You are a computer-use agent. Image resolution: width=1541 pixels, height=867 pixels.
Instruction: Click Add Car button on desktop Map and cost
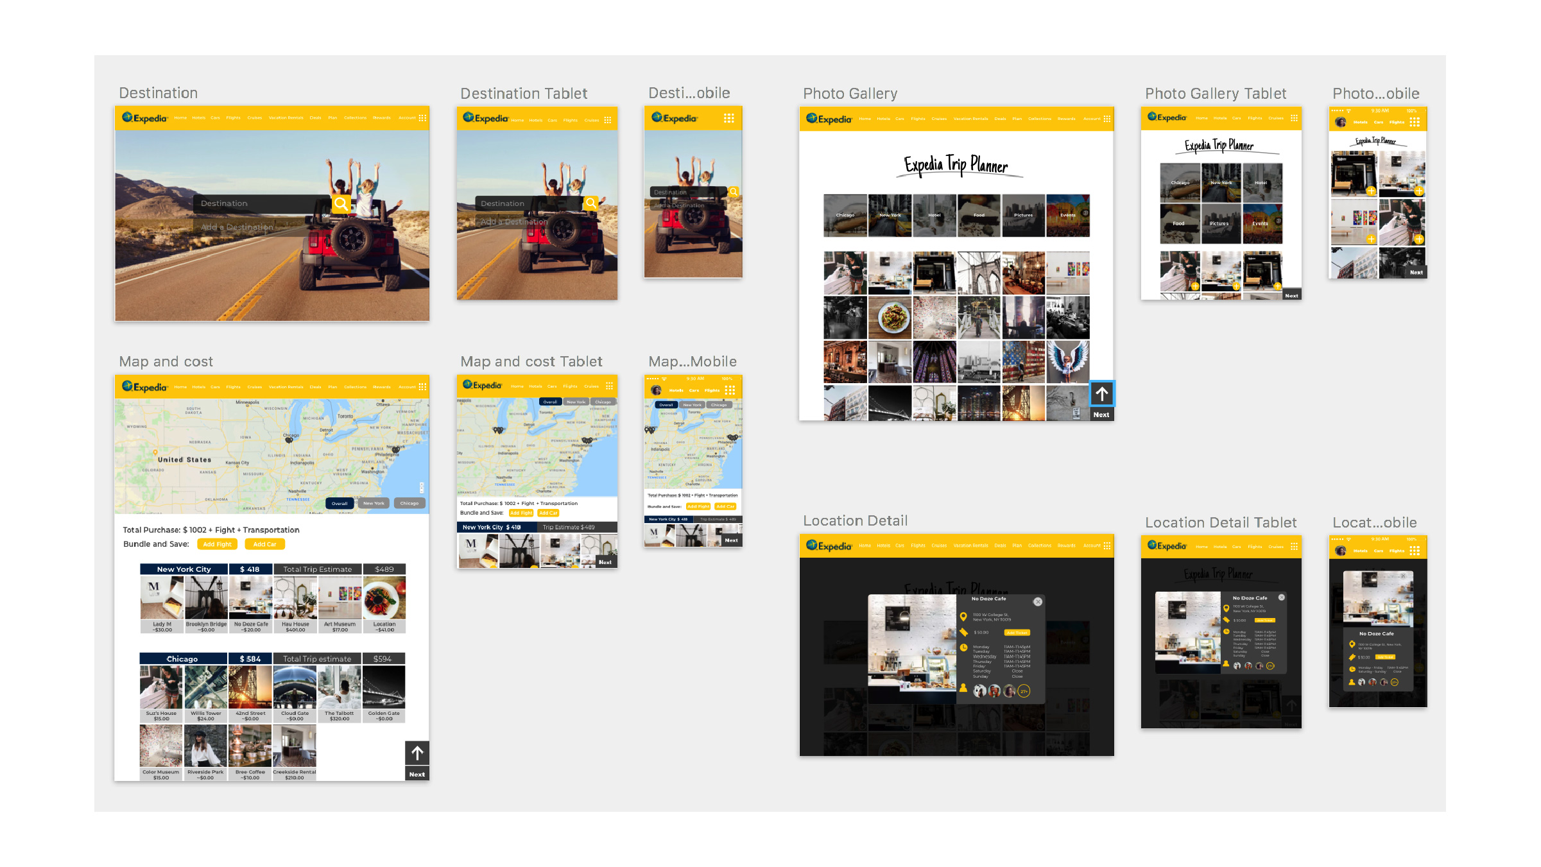[x=264, y=544]
